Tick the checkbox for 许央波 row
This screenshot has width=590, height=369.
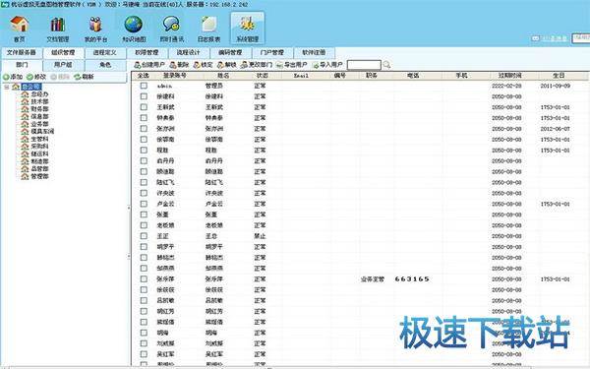144,193
